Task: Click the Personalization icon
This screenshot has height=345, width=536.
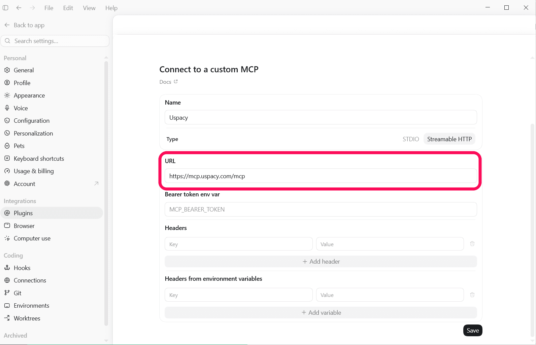Action: tap(7, 133)
